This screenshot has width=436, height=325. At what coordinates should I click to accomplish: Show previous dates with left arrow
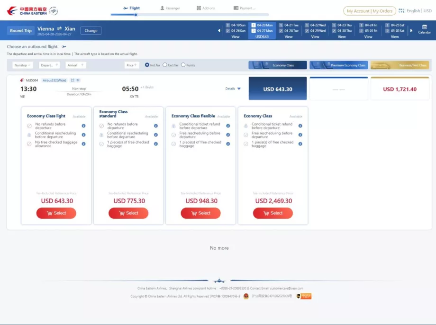tap(219, 31)
